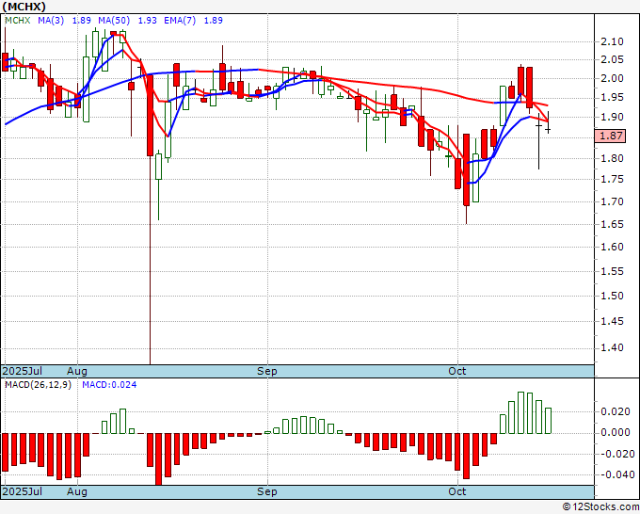Image resolution: width=640 pixels, height=514 pixels.
Task: Select the 1.55 price axis label
Action: [x=613, y=271]
